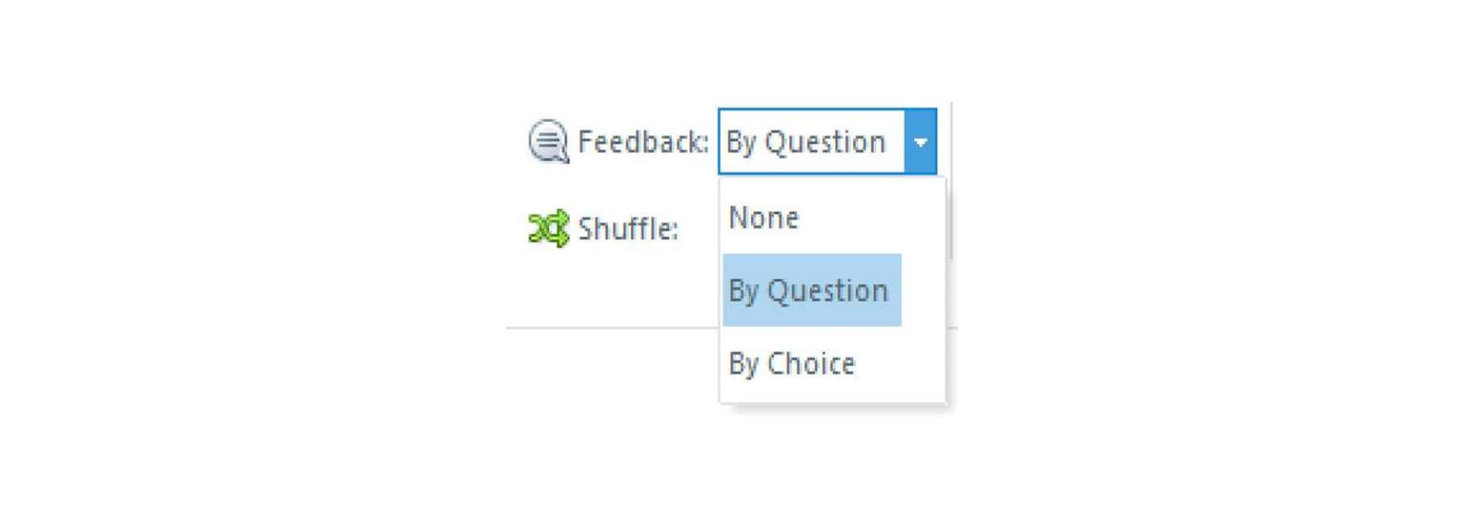Viewport: 1464px width, 520px height.
Task: Click the green Shuffle arrows icon
Action: 548,228
